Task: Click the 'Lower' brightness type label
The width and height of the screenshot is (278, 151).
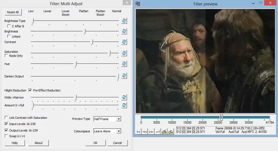Action: pyautogui.click(x=47, y=11)
